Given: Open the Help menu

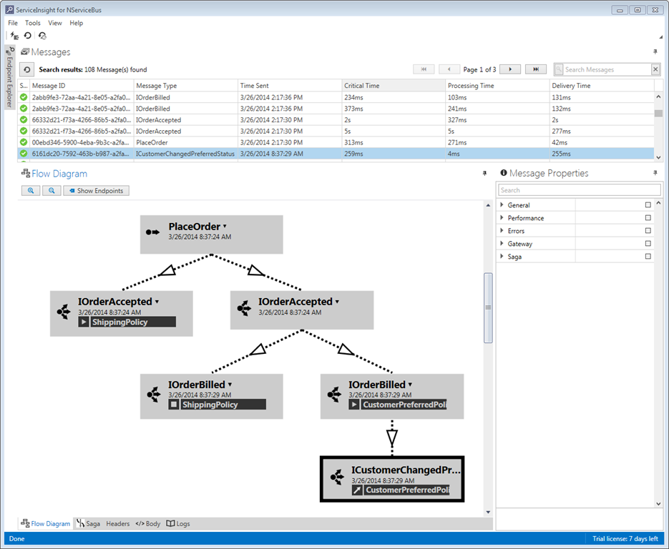Looking at the screenshot, I should [77, 23].
